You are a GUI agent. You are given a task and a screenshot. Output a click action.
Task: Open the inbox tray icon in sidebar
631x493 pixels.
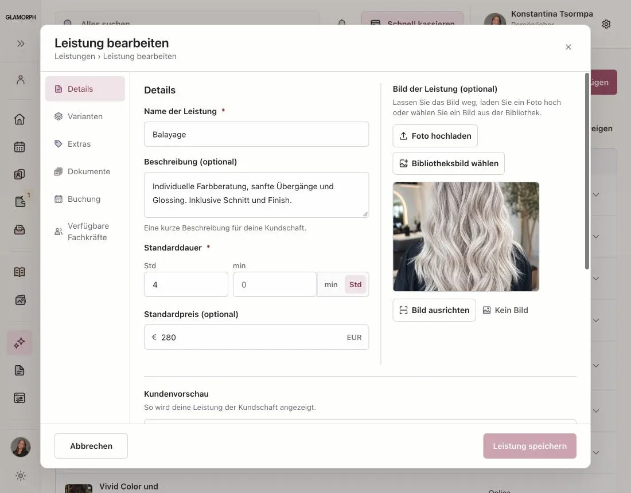[x=20, y=230]
